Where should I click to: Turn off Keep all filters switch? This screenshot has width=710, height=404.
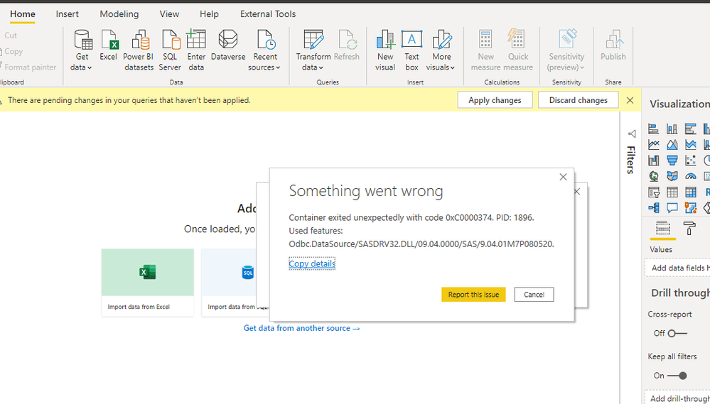click(677, 376)
